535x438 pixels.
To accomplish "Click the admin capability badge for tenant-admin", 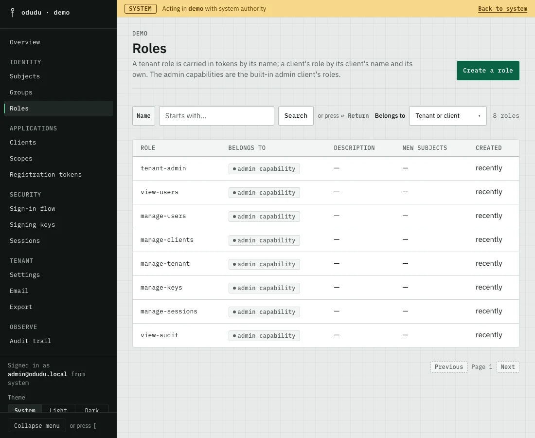I will 264,169.
